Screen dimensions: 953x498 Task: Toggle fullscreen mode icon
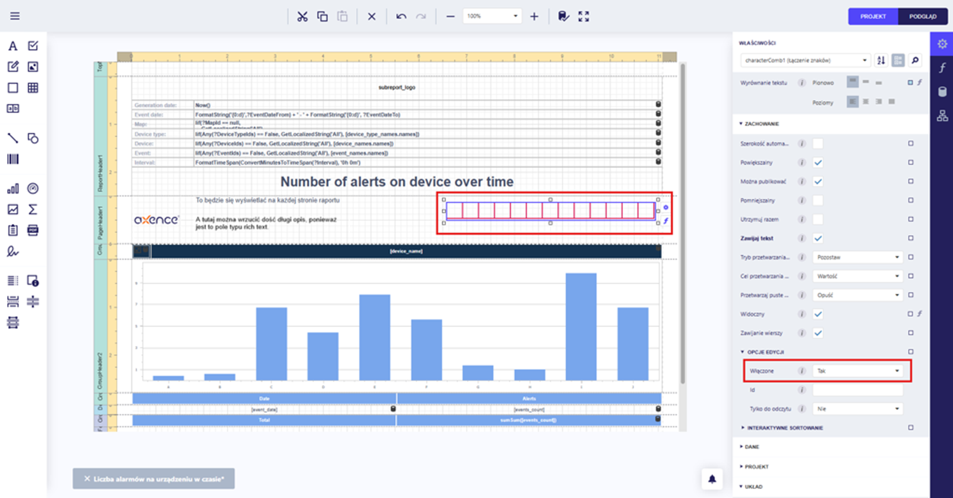584,17
